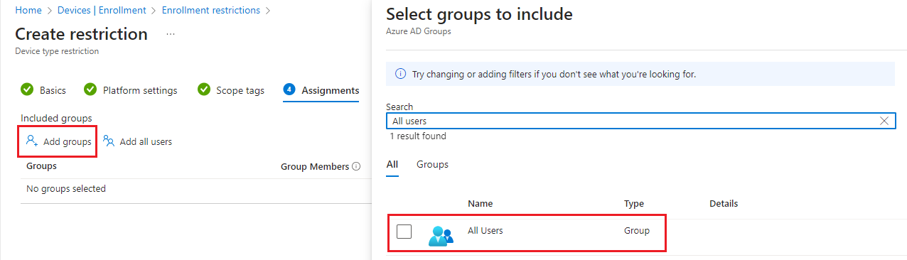The width and height of the screenshot is (907, 260).
Task: Click the Scope tags green checkmark icon
Action: (x=204, y=90)
